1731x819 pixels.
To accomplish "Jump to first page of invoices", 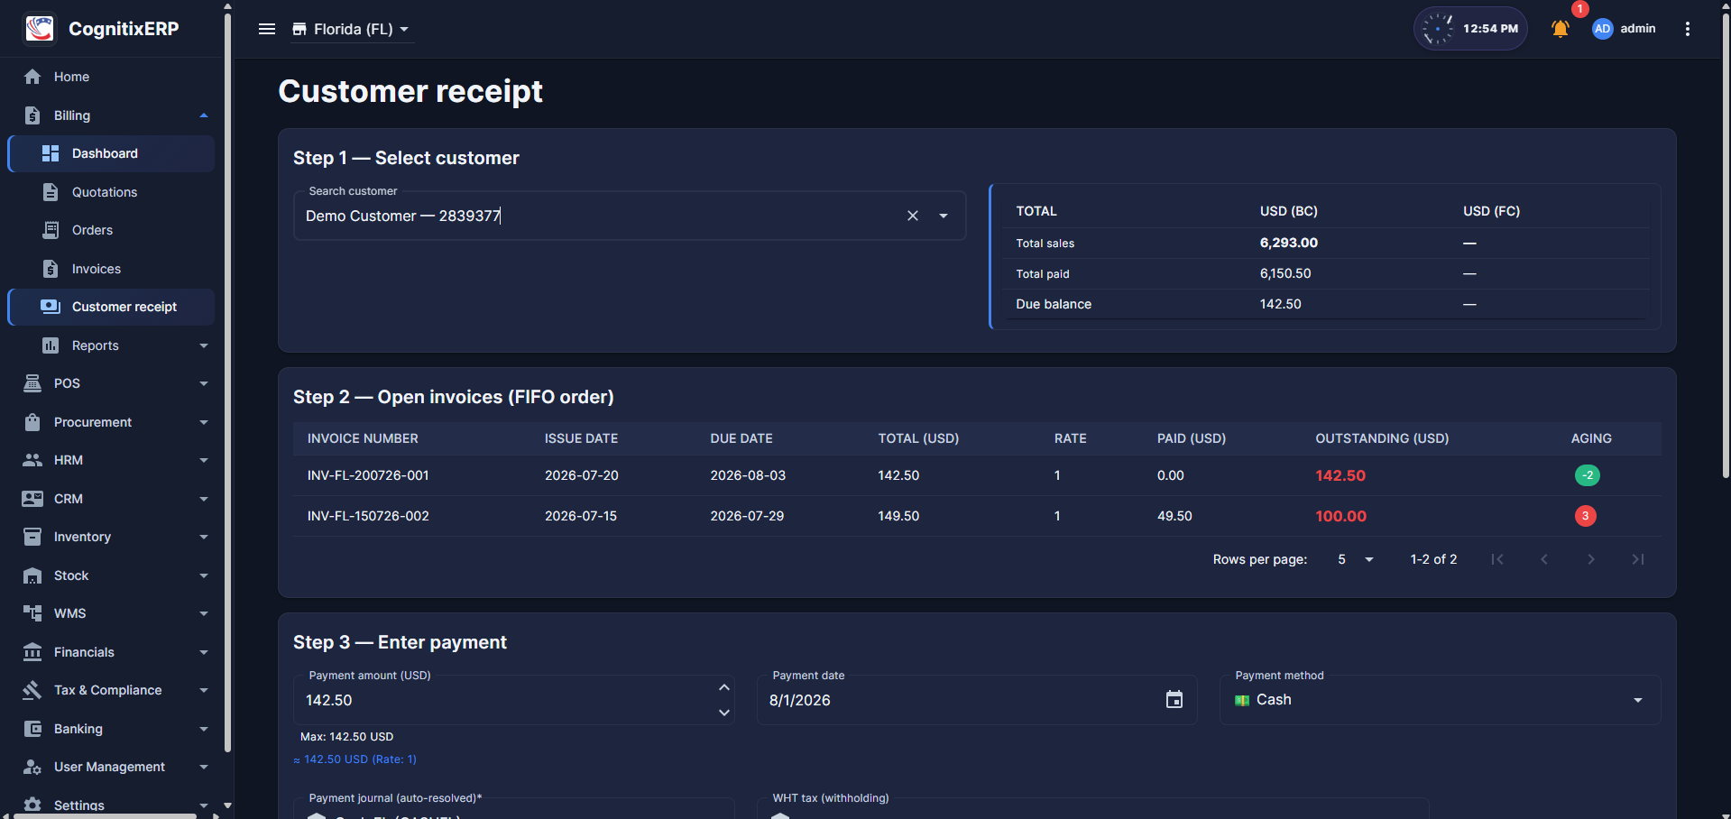I will click(x=1497, y=559).
